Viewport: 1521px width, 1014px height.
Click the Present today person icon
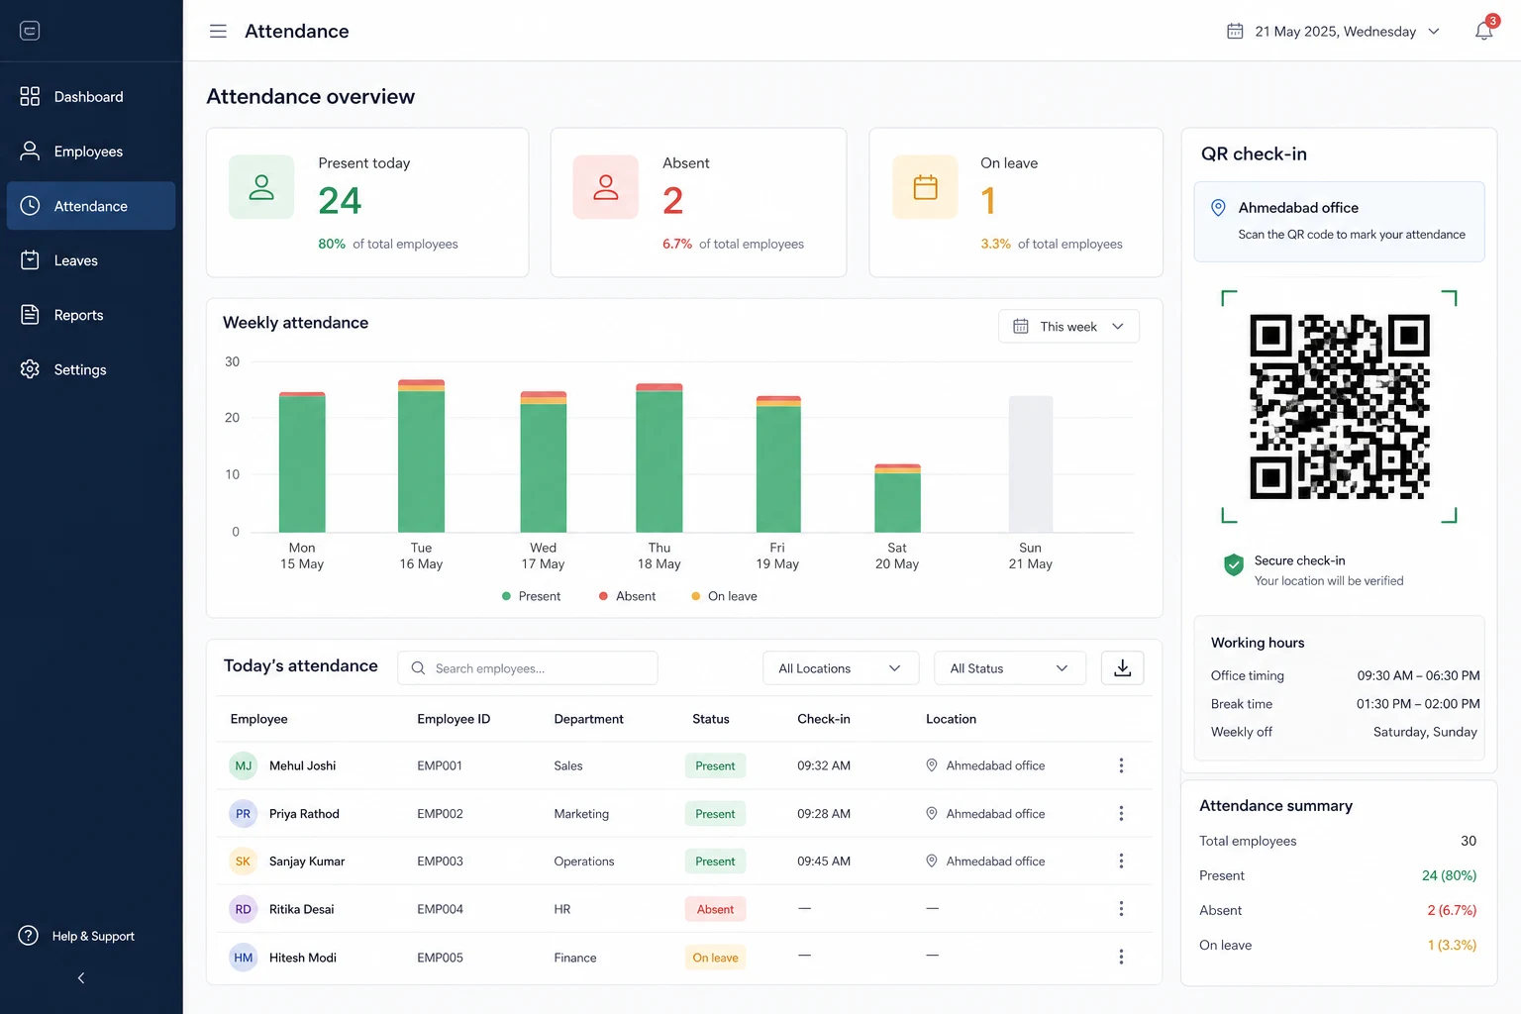pyautogui.click(x=261, y=187)
